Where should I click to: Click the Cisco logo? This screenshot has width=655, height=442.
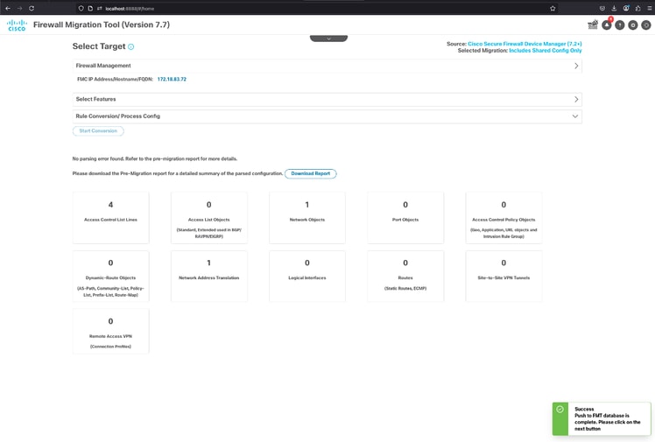click(17, 25)
